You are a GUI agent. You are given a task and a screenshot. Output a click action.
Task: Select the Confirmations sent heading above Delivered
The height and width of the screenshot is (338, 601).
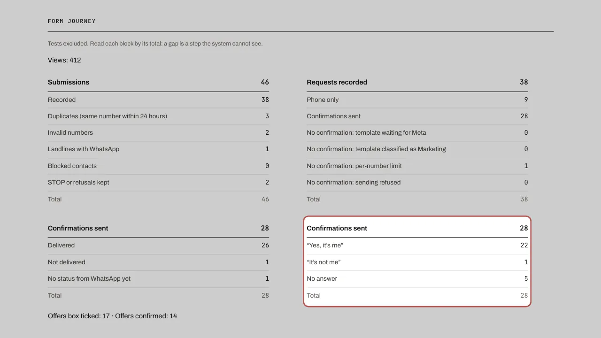click(78, 228)
